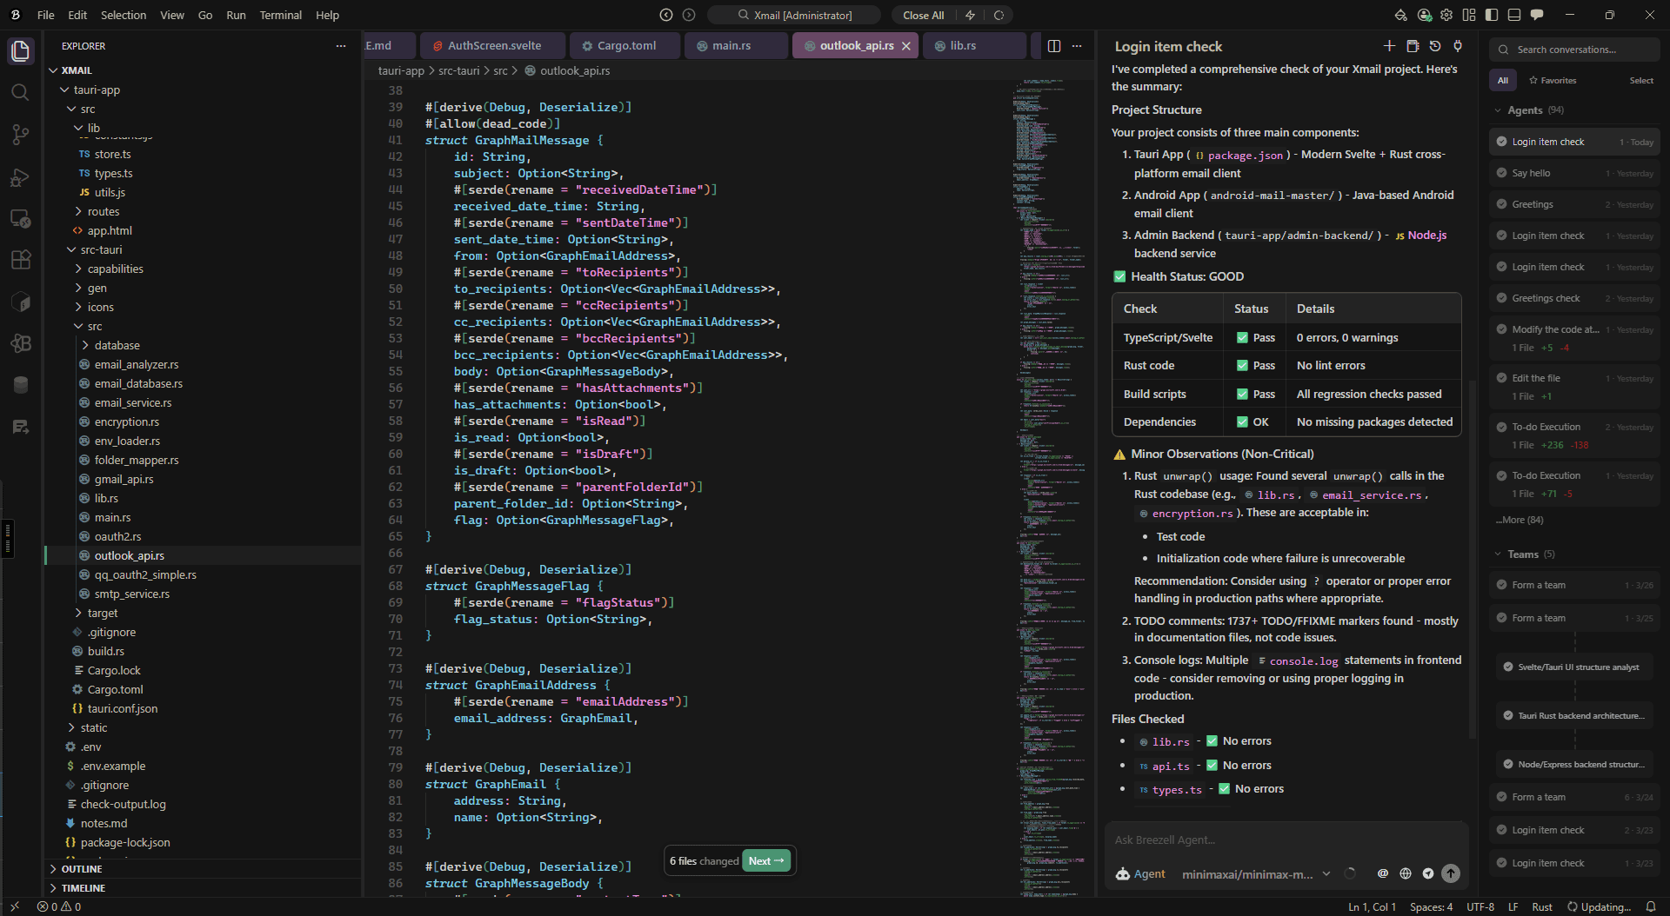This screenshot has width=1670, height=916.
Task: Switch to Favorites filter in conversations list
Action: 1553,80
